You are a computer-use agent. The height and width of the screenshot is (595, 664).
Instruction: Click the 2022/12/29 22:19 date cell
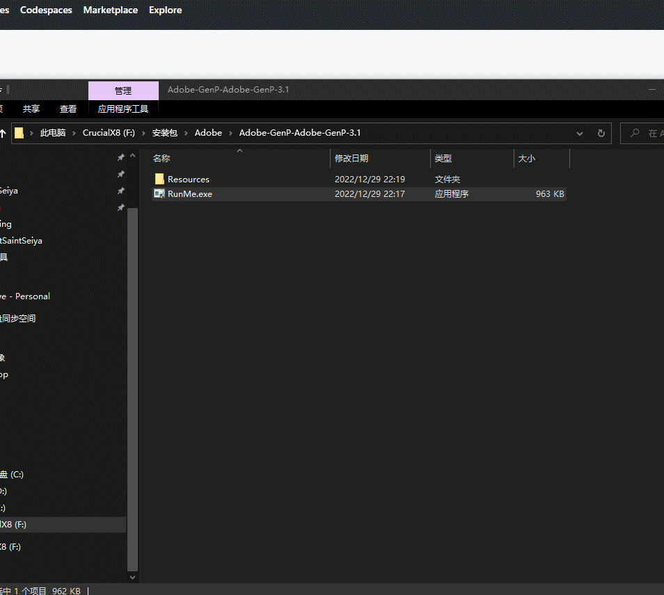coord(370,180)
